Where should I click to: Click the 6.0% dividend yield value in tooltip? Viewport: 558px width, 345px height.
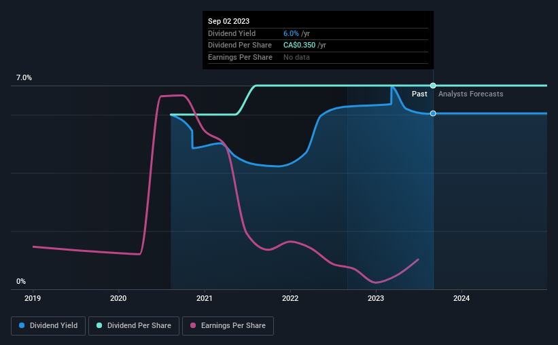pos(291,33)
